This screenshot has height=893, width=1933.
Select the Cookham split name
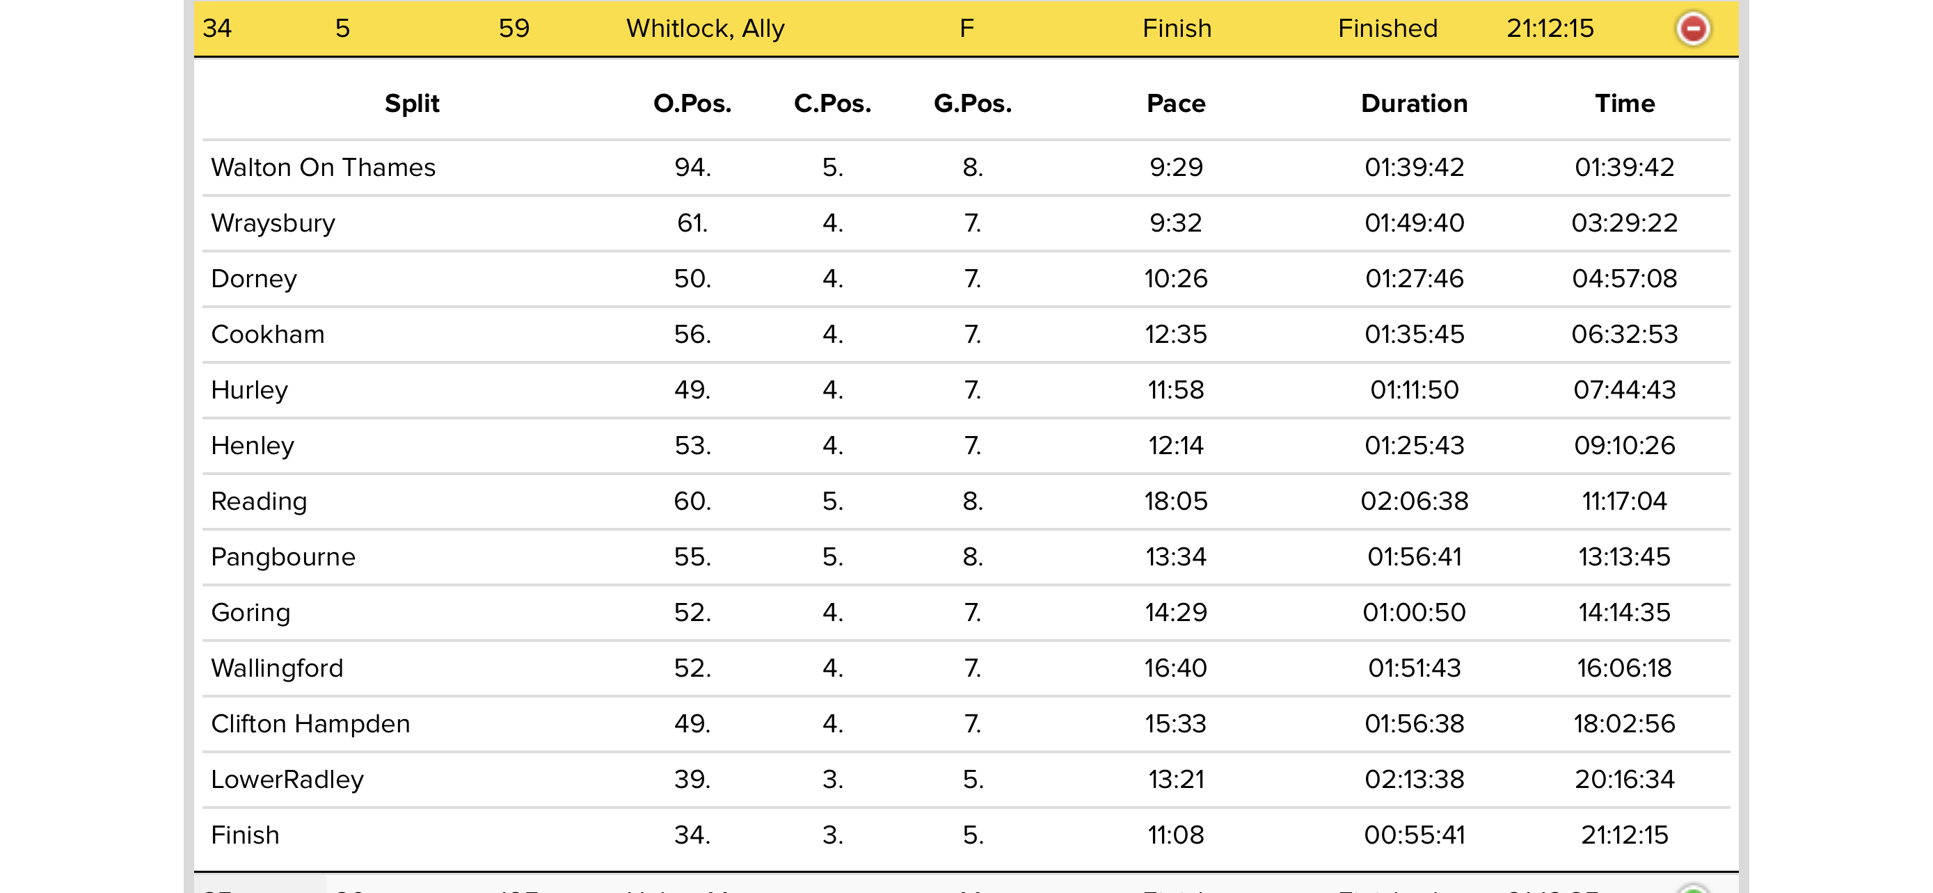[x=268, y=335]
